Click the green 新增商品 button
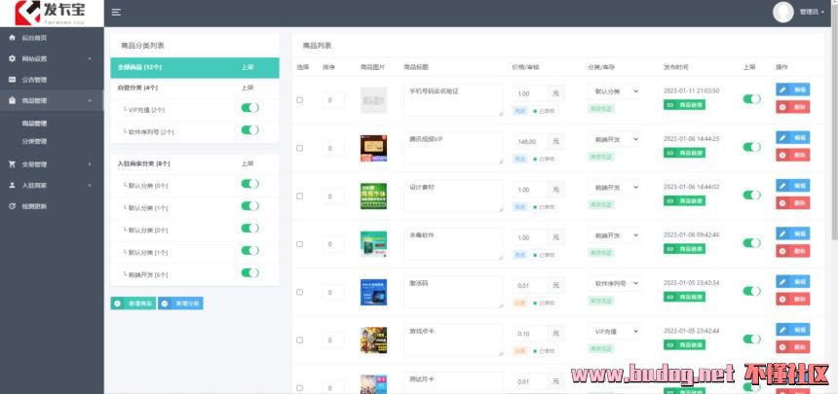This screenshot has width=838, height=394. click(x=133, y=304)
